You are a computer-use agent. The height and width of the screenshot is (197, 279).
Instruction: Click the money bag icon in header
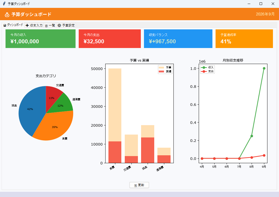tap(7, 14)
